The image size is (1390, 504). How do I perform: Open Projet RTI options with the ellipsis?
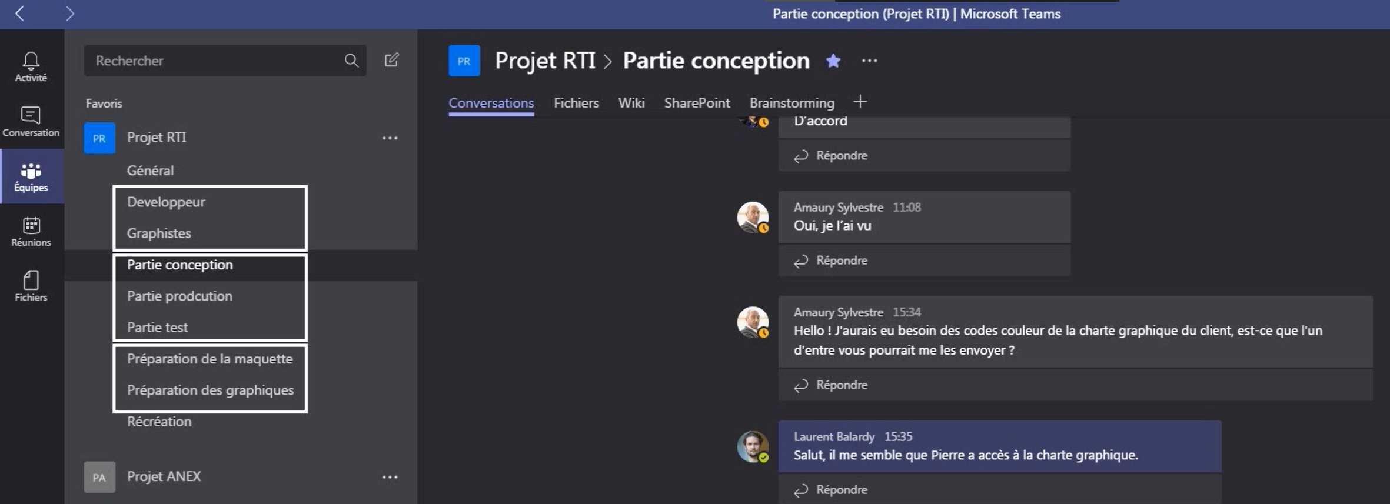pos(390,137)
